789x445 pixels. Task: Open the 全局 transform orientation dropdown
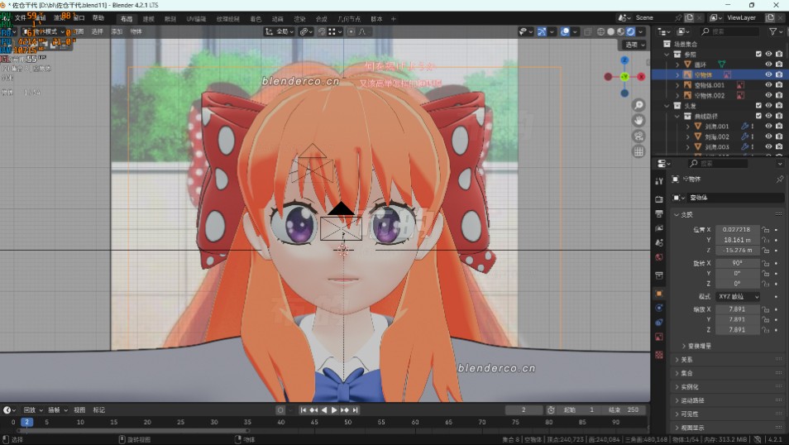point(279,31)
